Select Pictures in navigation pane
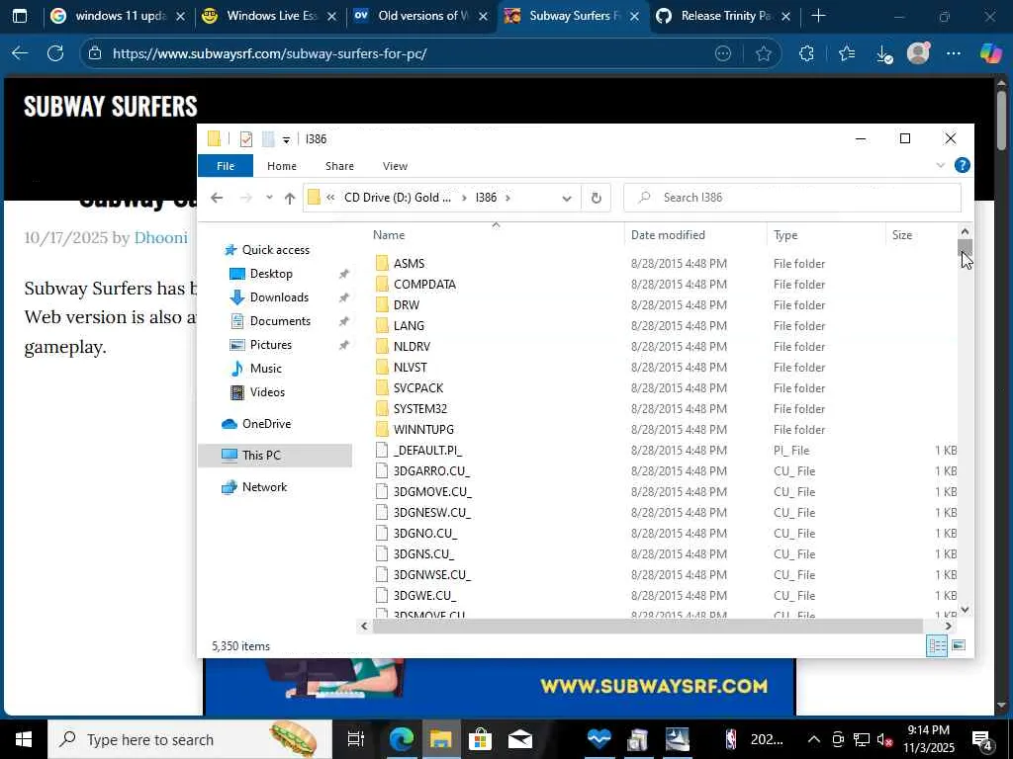Image resolution: width=1013 pixels, height=759 pixels. pyautogui.click(x=270, y=345)
